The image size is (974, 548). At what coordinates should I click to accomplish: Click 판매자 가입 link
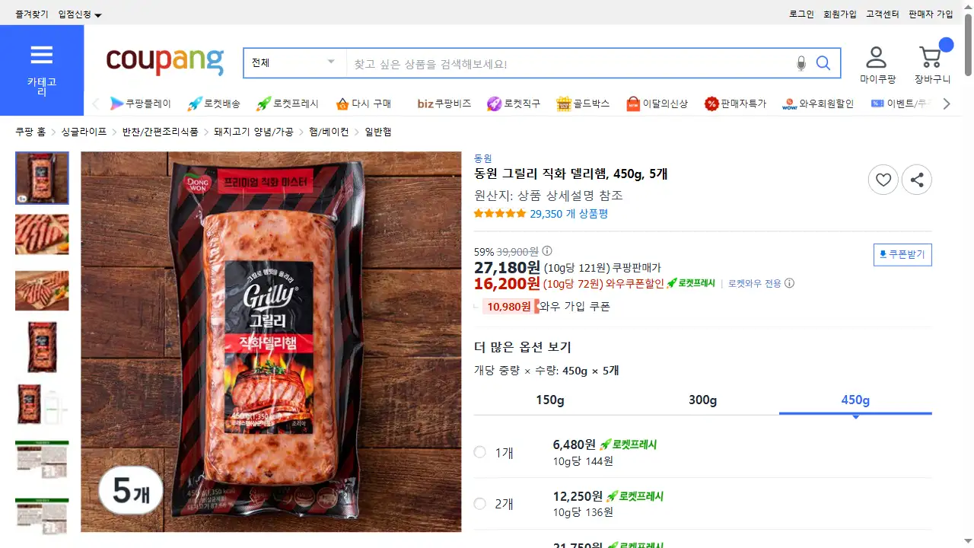coord(931,14)
